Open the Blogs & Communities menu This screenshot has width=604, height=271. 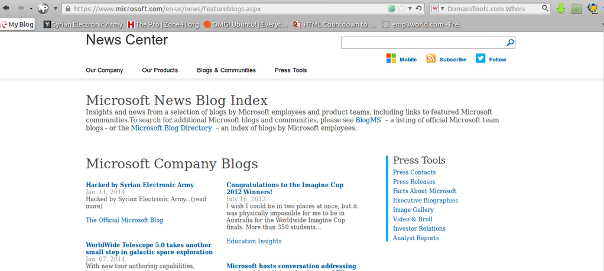[x=226, y=70]
